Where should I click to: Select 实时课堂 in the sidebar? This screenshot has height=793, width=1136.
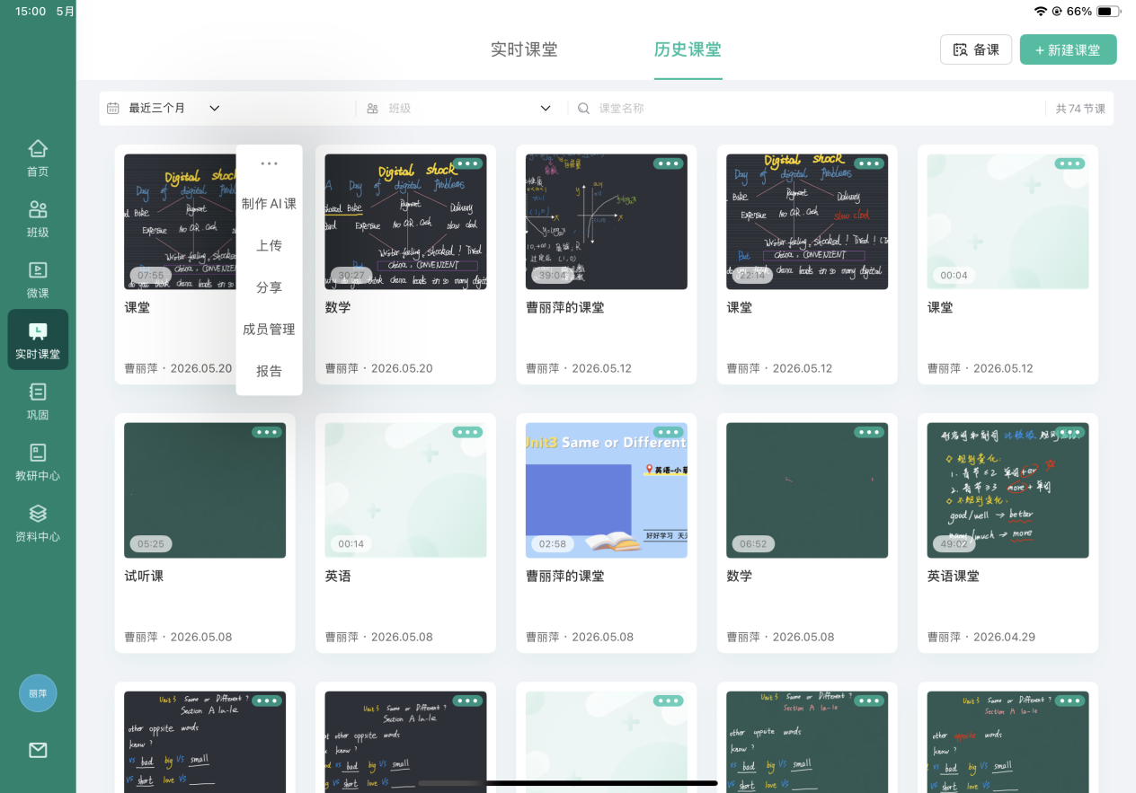point(38,339)
